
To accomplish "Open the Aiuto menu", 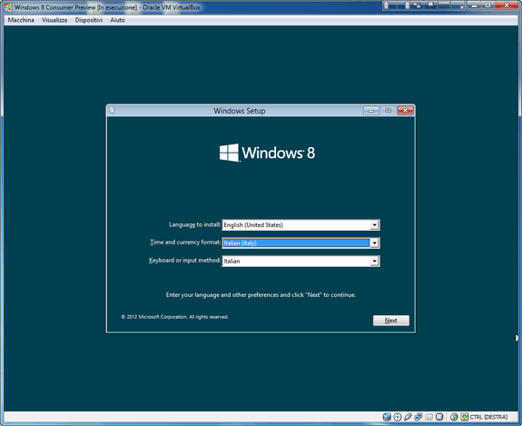I will [x=117, y=20].
